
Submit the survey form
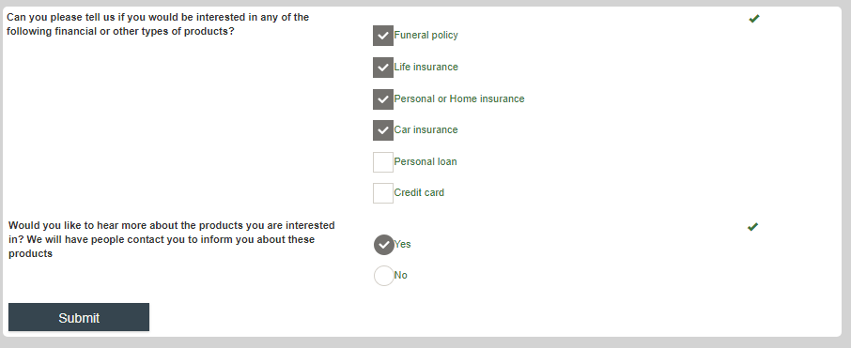click(x=79, y=317)
